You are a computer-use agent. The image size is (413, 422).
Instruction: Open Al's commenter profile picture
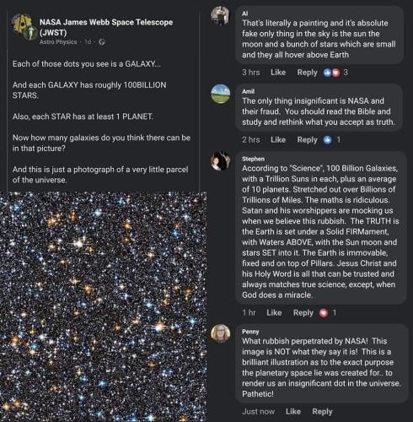[x=220, y=15]
